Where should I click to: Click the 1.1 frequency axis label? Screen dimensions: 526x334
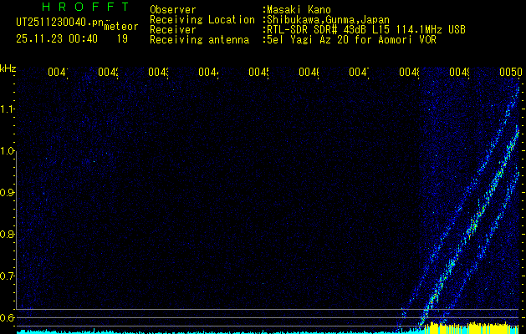click(7, 109)
